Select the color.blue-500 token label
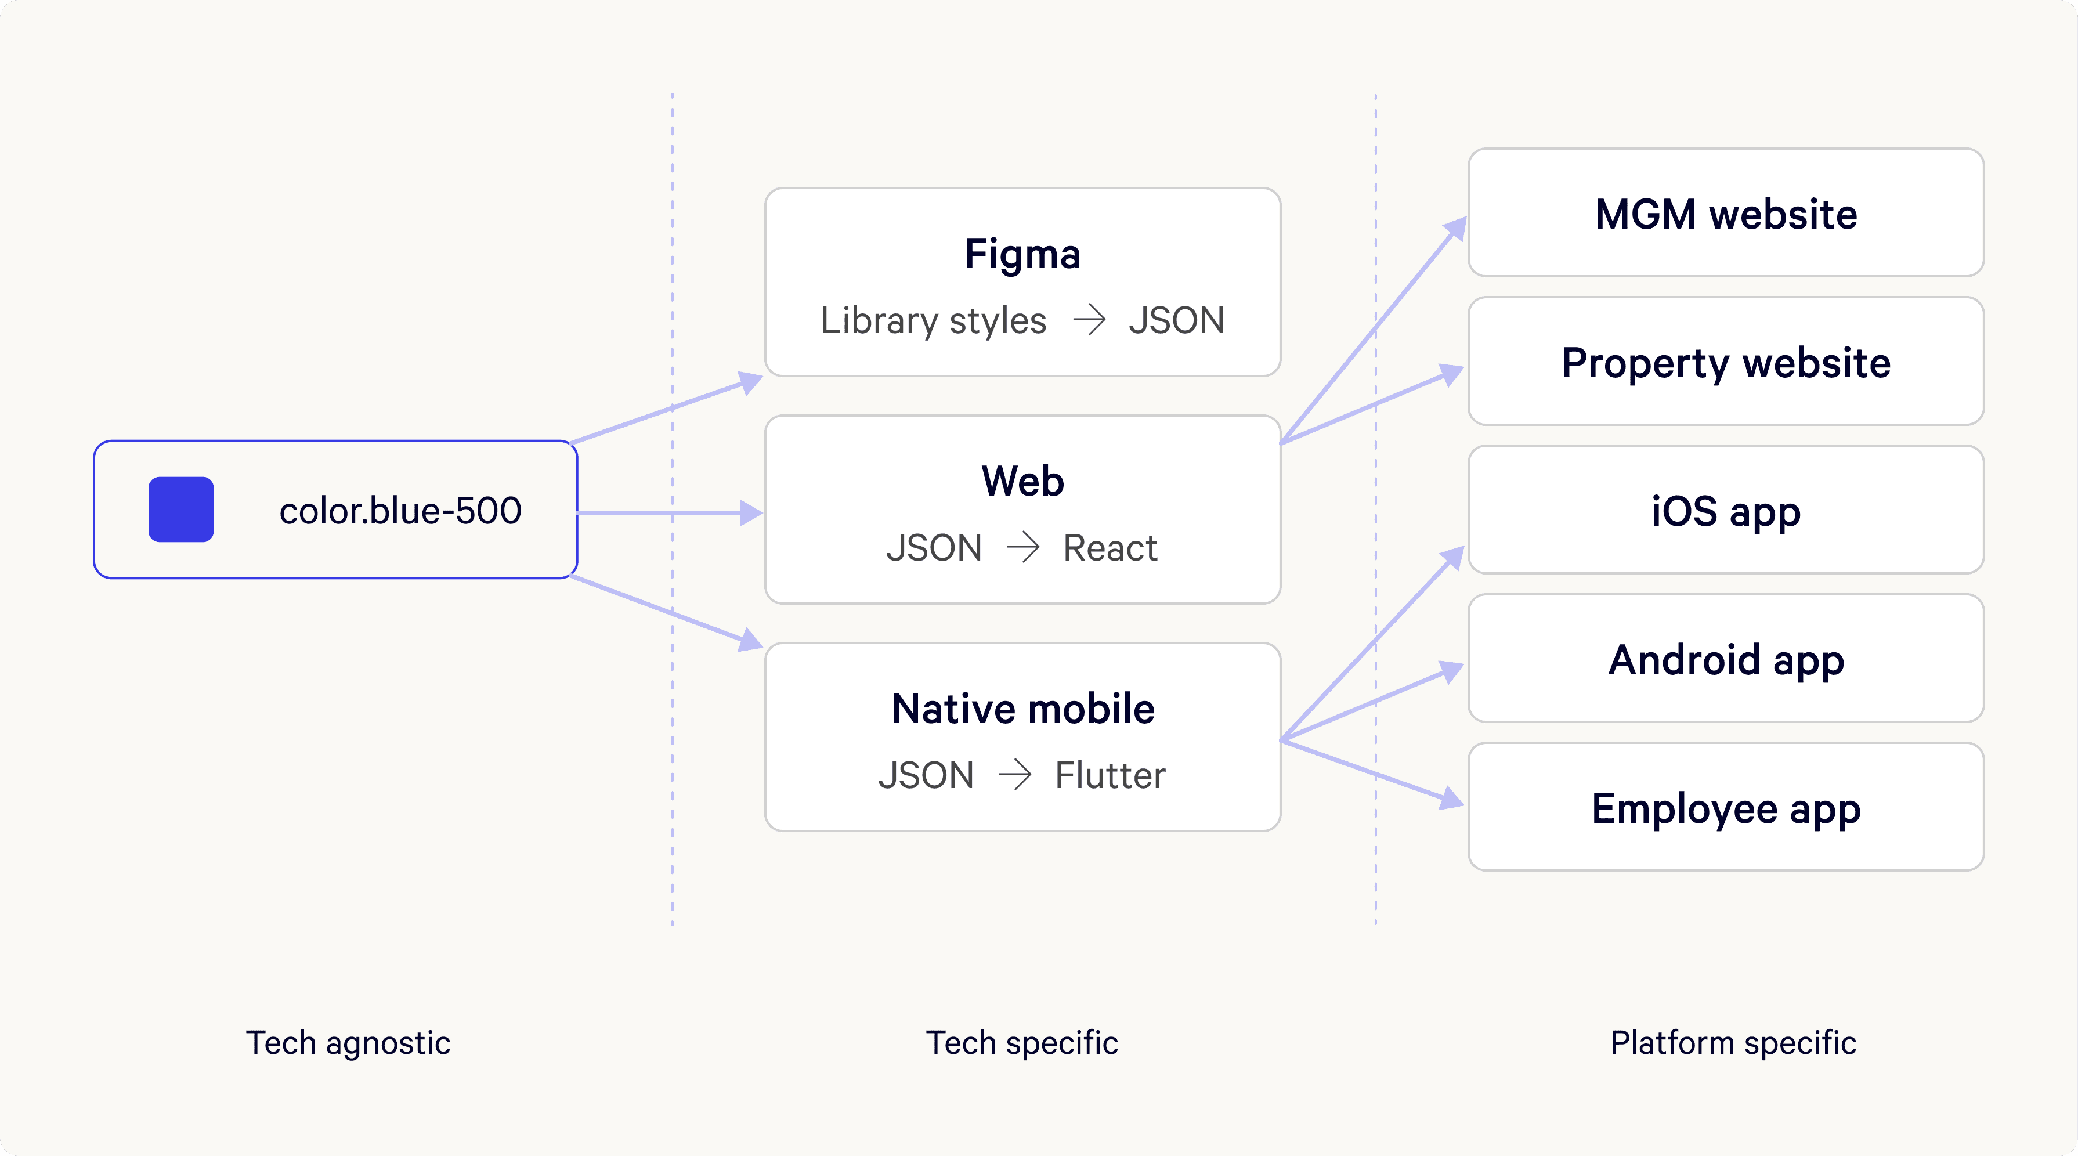Viewport: 2078px width, 1156px height. (x=400, y=511)
